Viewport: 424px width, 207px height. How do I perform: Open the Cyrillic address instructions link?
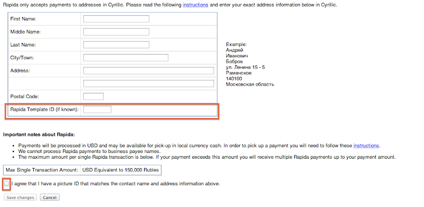click(x=195, y=5)
